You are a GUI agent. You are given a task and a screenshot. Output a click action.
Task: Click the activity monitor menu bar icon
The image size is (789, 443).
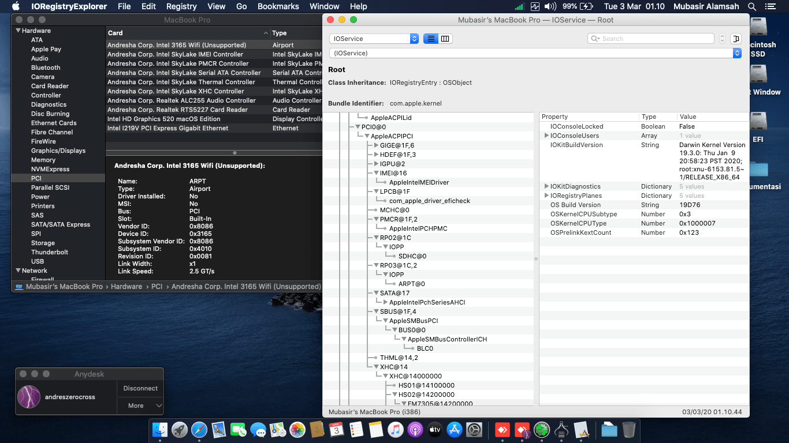click(535, 6)
